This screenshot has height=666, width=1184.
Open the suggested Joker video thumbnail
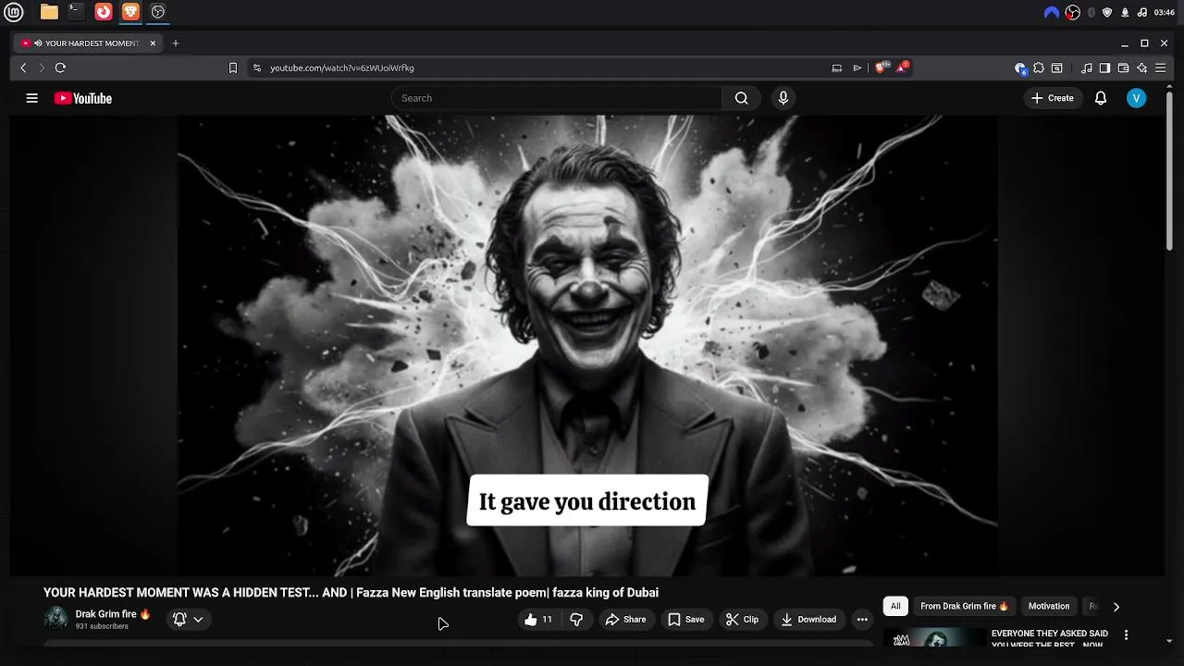[x=935, y=637]
